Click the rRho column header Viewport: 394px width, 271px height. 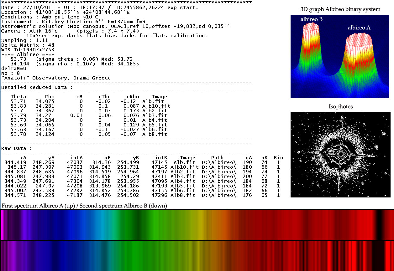pyautogui.click(x=133, y=97)
